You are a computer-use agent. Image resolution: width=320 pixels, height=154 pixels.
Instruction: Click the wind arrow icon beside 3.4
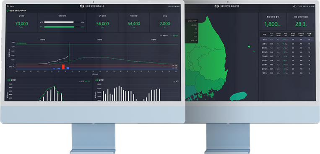click(284, 65)
